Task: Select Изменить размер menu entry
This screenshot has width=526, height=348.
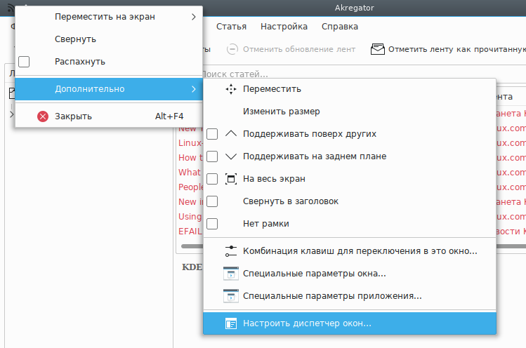Action: [x=281, y=112]
